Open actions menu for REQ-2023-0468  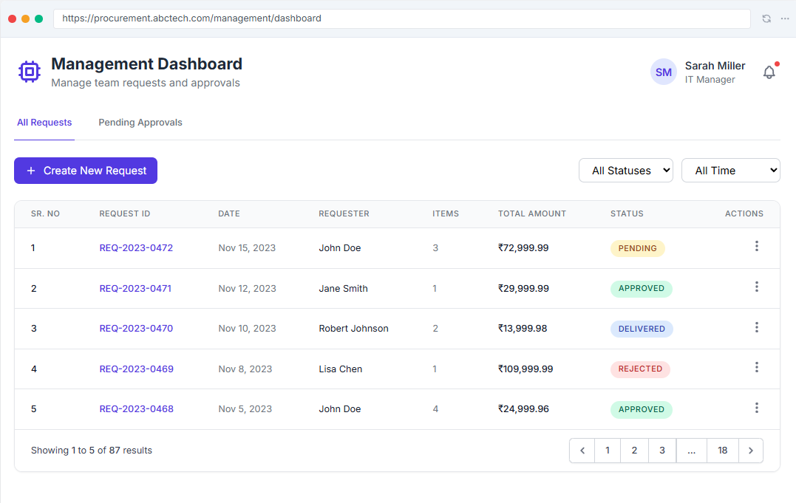point(756,408)
